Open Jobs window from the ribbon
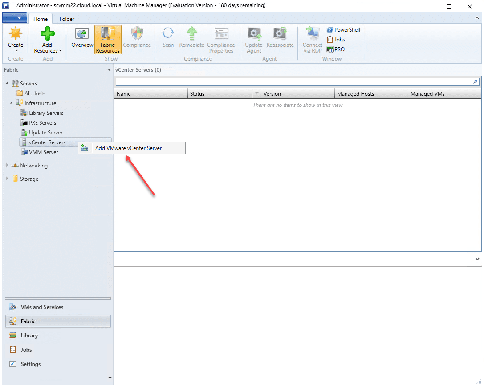Viewport: 484px width, 386px height. [x=336, y=40]
